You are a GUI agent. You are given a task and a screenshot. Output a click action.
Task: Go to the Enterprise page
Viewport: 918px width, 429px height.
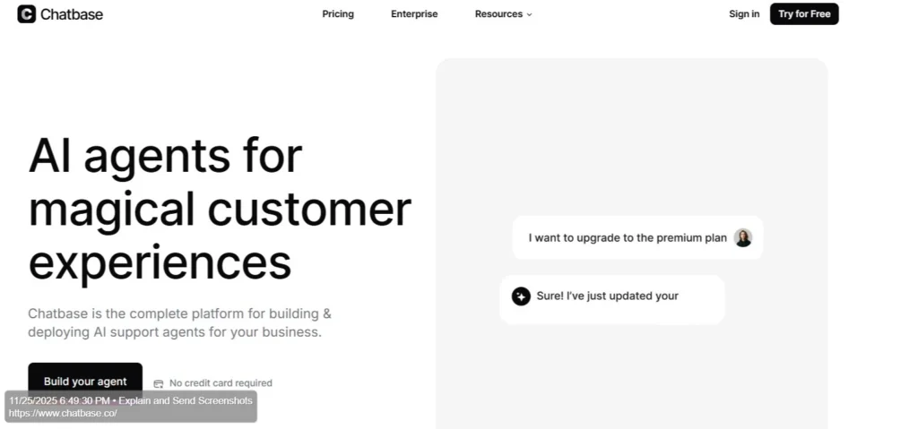coord(414,14)
